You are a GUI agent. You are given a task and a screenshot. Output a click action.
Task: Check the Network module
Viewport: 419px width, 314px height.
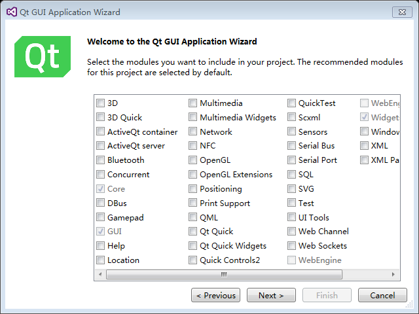click(x=192, y=131)
